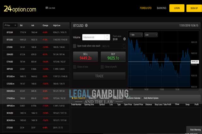
Task: Click the LOGIN button
Action: point(177,8)
